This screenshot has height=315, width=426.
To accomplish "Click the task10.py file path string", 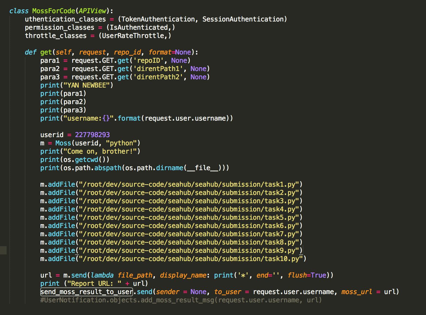I will tap(191, 259).
